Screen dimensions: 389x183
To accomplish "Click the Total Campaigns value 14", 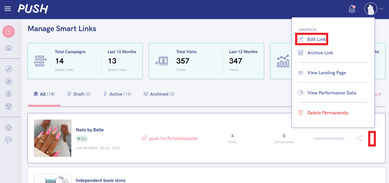I will [x=60, y=61].
